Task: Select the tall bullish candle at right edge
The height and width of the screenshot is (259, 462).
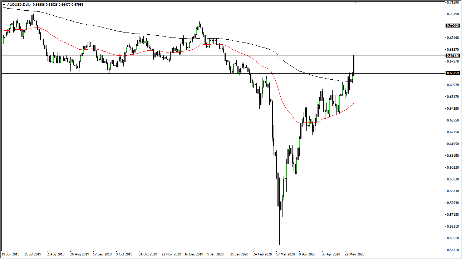Action: (x=353, y=66)
